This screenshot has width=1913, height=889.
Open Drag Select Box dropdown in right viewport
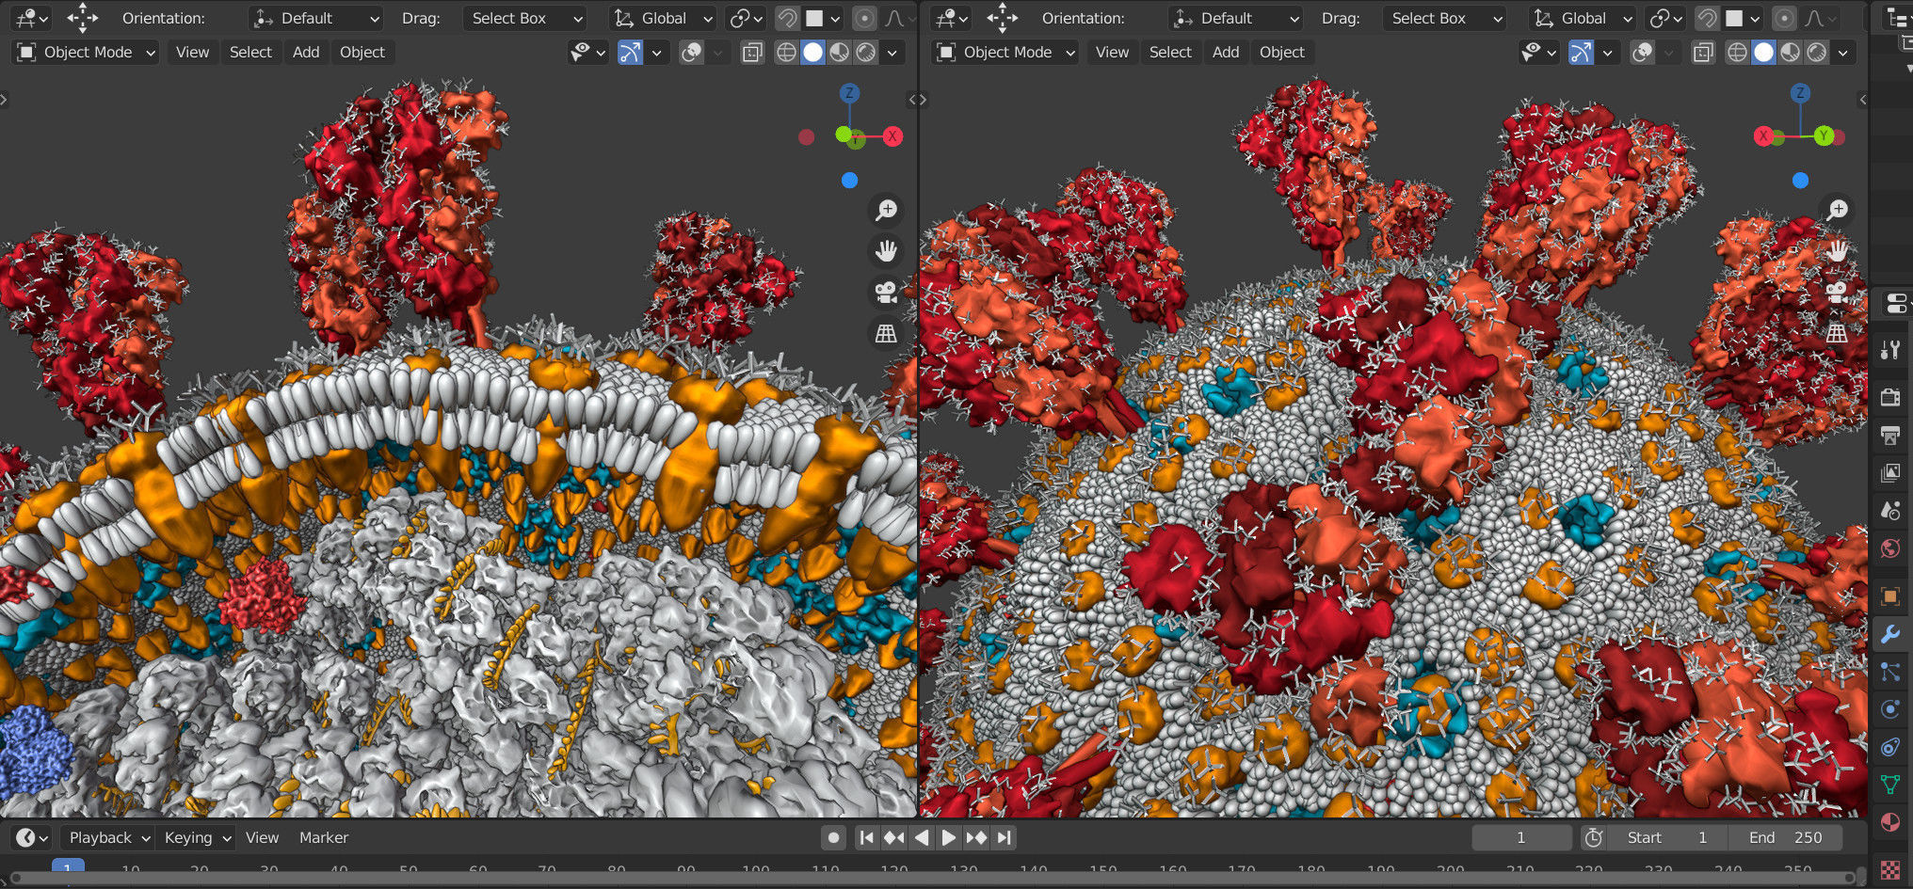click(x=1444, y=18)
